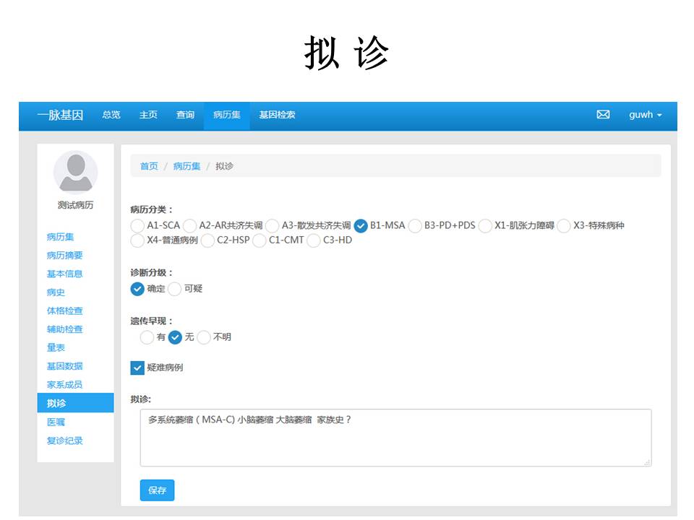Open the 总览 navigation item
Viewport: 694px width, 520px height.
pyautogui.click(x=111, y=115)
